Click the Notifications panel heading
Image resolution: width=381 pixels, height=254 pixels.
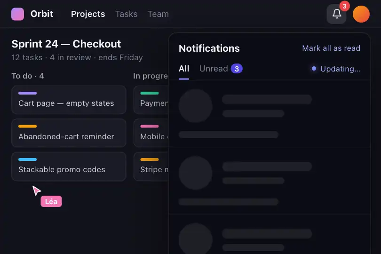coord(209,48)
